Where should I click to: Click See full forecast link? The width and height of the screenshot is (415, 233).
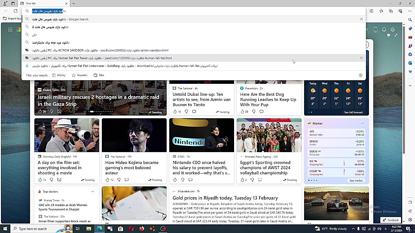point(353,112)
